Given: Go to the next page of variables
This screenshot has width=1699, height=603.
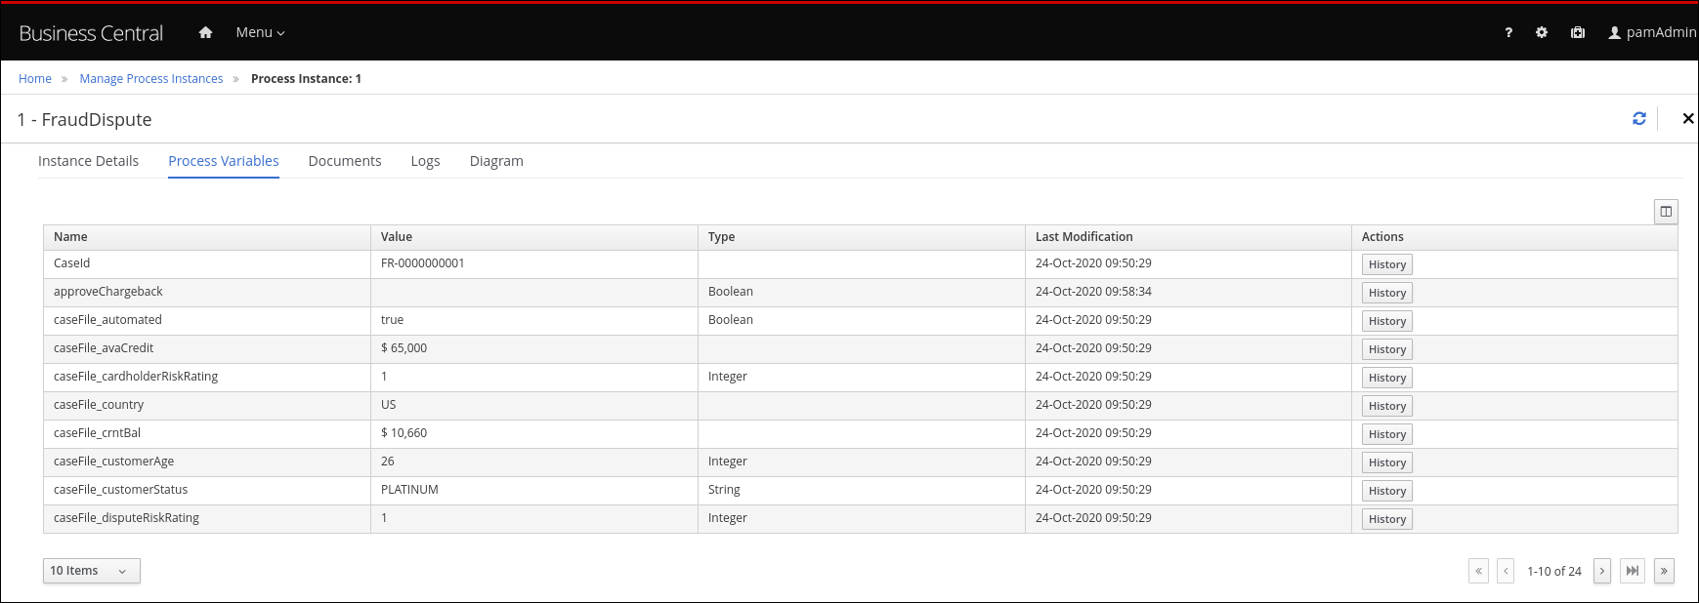Looking at the screenshot, I should click(x=1602, y=571).
